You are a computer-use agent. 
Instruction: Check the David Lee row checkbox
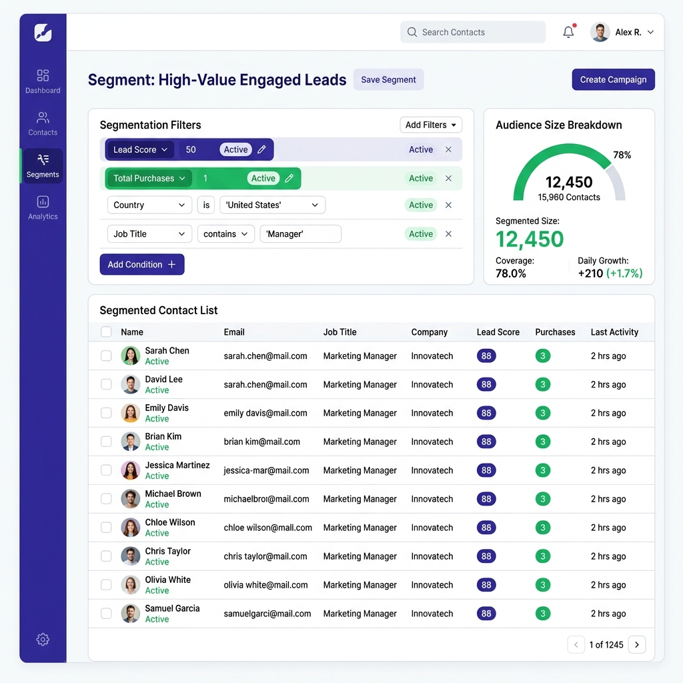[106, 384]
